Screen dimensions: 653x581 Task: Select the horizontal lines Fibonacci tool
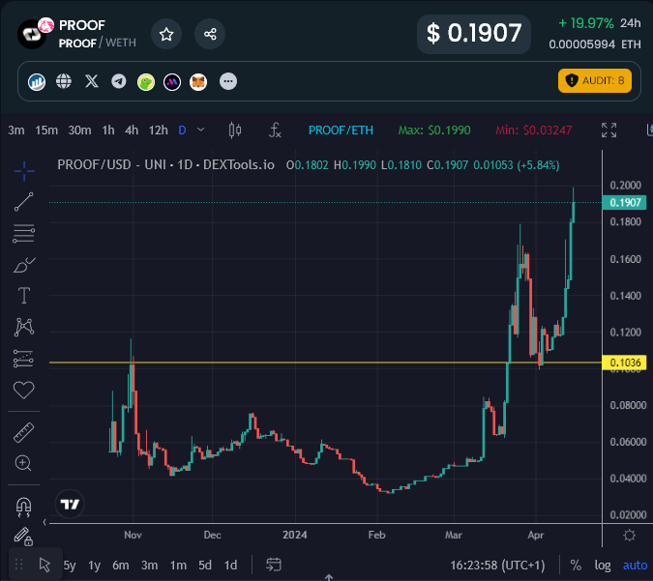[x=24, y=234]
